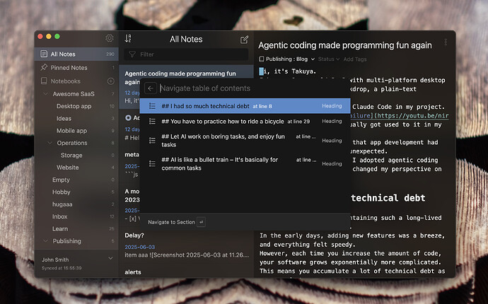Collapse the Awesome SaaS notebook
The image size is (488, 304).
tap(46, 93)
